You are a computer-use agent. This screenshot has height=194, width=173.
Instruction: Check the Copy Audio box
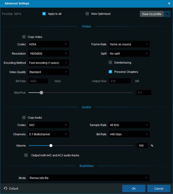click(24, 118)
